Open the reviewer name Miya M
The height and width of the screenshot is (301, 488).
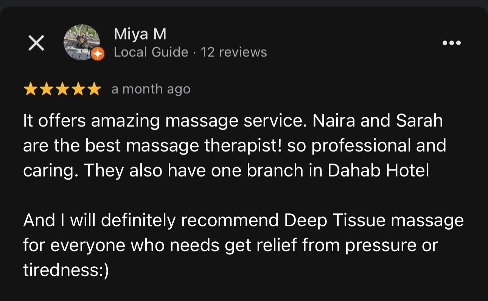tap(140, 34)
